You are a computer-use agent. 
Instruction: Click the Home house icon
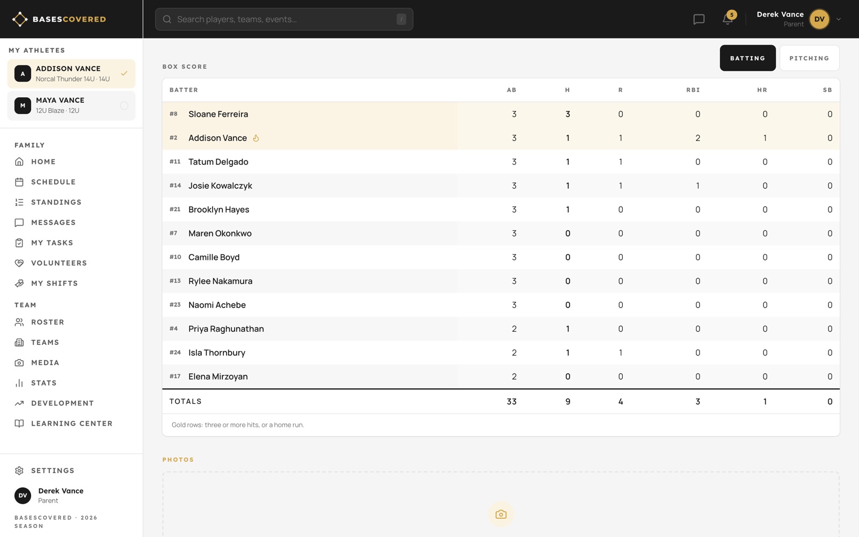pyautogui.click(x=19, y=162)
